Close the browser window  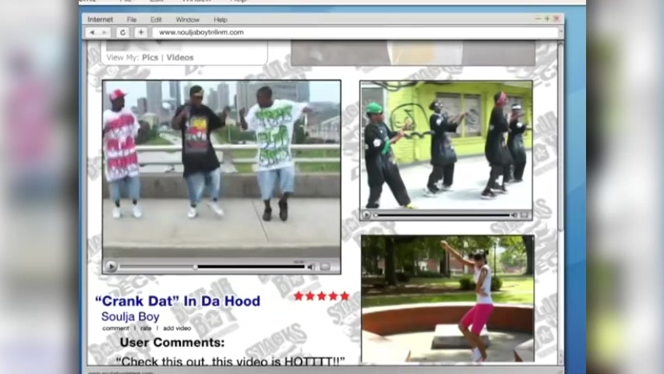pyautogui.click(x=556, y=19)
